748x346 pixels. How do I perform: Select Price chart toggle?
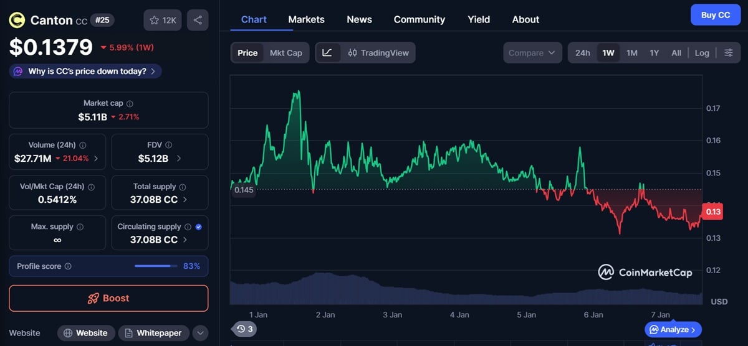pyautogui.click(x=247, y=53)
